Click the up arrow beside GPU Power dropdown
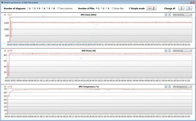Screen dimensions: 196x121 [x=166, y=51]
